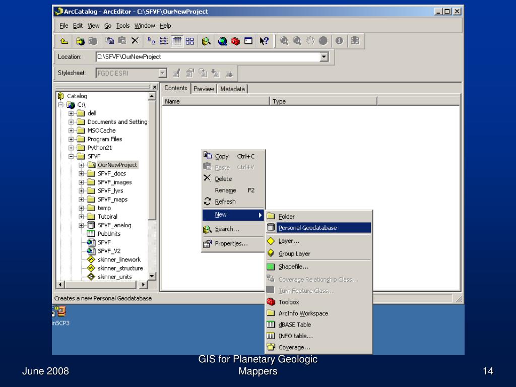Expand the dell folder node
The image size is (516, 387).
71,113
